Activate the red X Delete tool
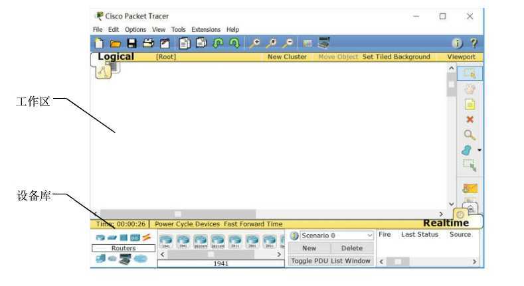 click(x=470, y=119)
